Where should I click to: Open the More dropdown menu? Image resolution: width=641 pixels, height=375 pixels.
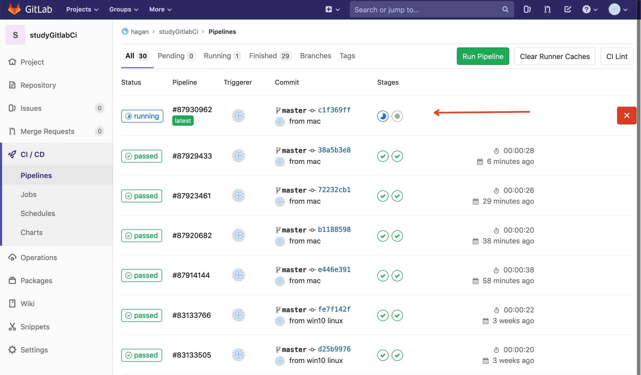161,9
